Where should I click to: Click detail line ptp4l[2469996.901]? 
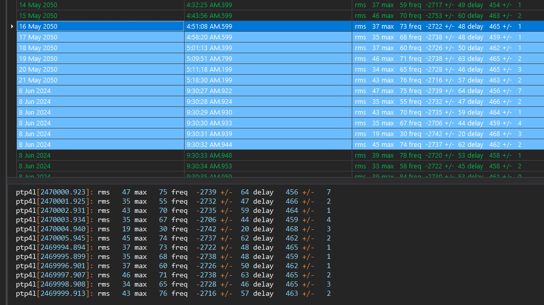pyautogui.click(x=173, y=266)
